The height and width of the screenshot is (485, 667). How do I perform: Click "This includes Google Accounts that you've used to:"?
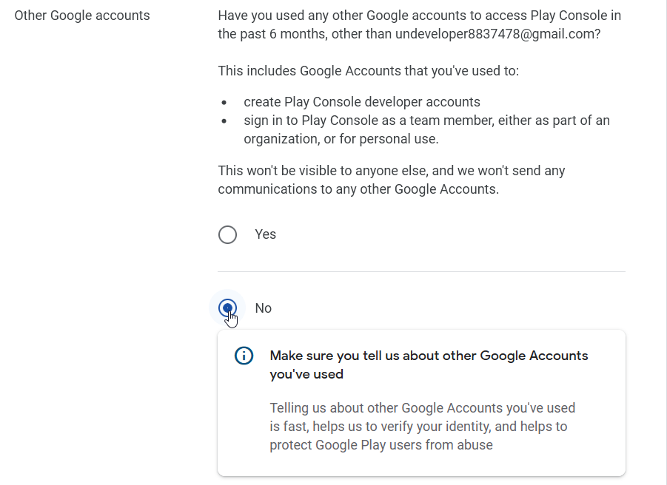(368, 71)
